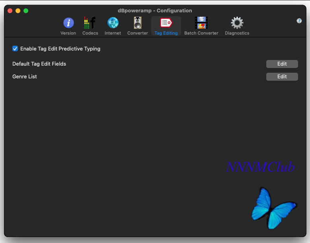
Task: Click the Diagnostics tab label
Action: 237,33
